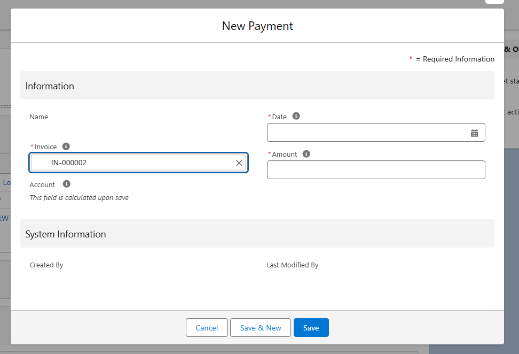The width and height of the screenshot is (519, 354).
Task: Click the 'calculated upon save' Account note
Action: [x=79, y=197]
